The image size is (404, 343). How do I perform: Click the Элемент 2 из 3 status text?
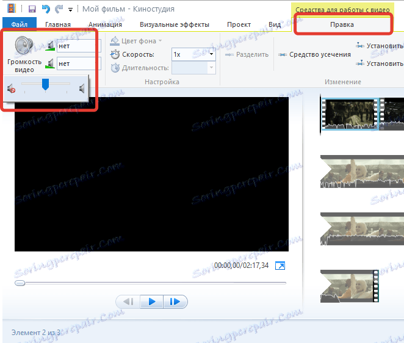[x=36, y=333]
